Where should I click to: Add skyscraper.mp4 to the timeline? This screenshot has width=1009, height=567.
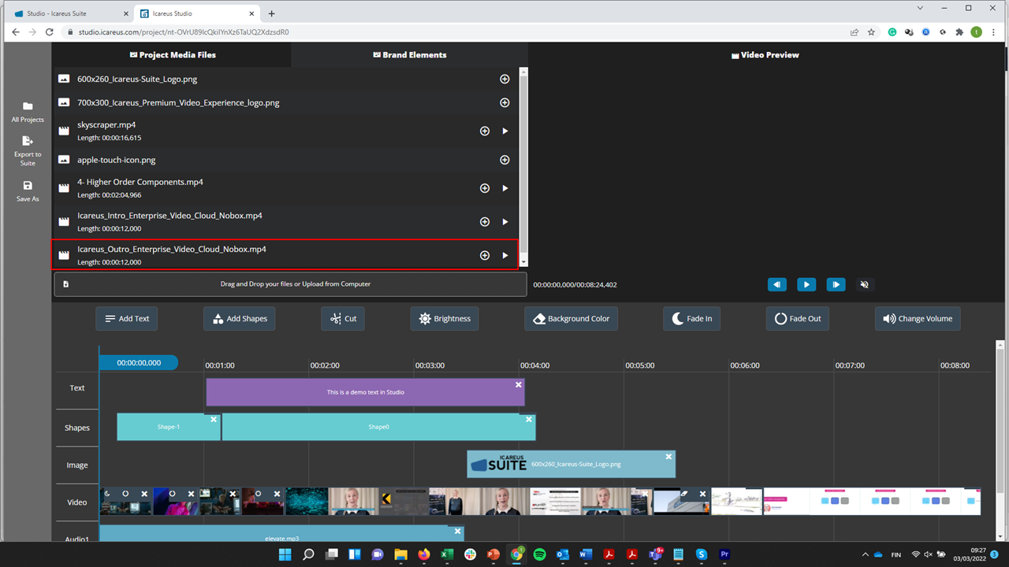pyautogui.click(x=485, y=132)
